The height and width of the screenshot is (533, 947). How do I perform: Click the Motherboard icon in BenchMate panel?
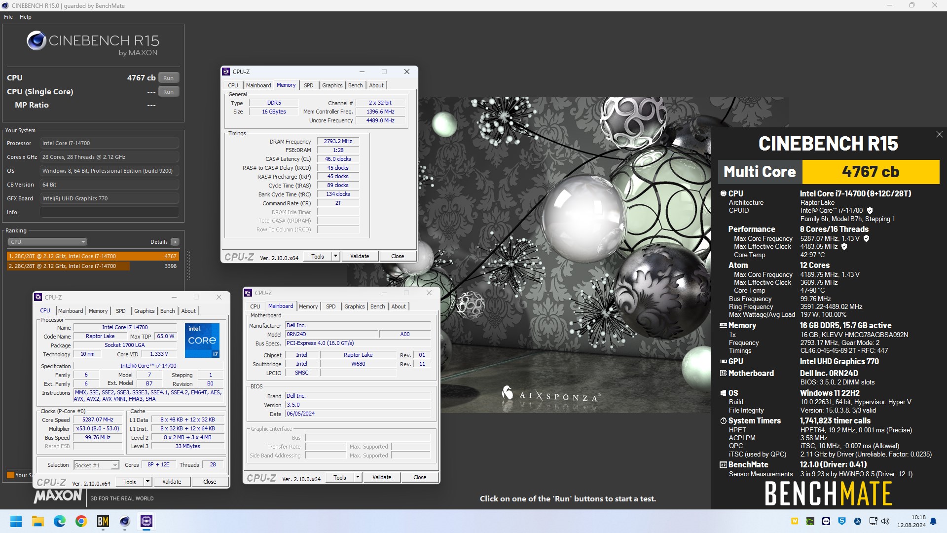pos(723,373)
